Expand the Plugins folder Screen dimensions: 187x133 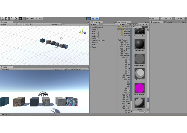120,53
